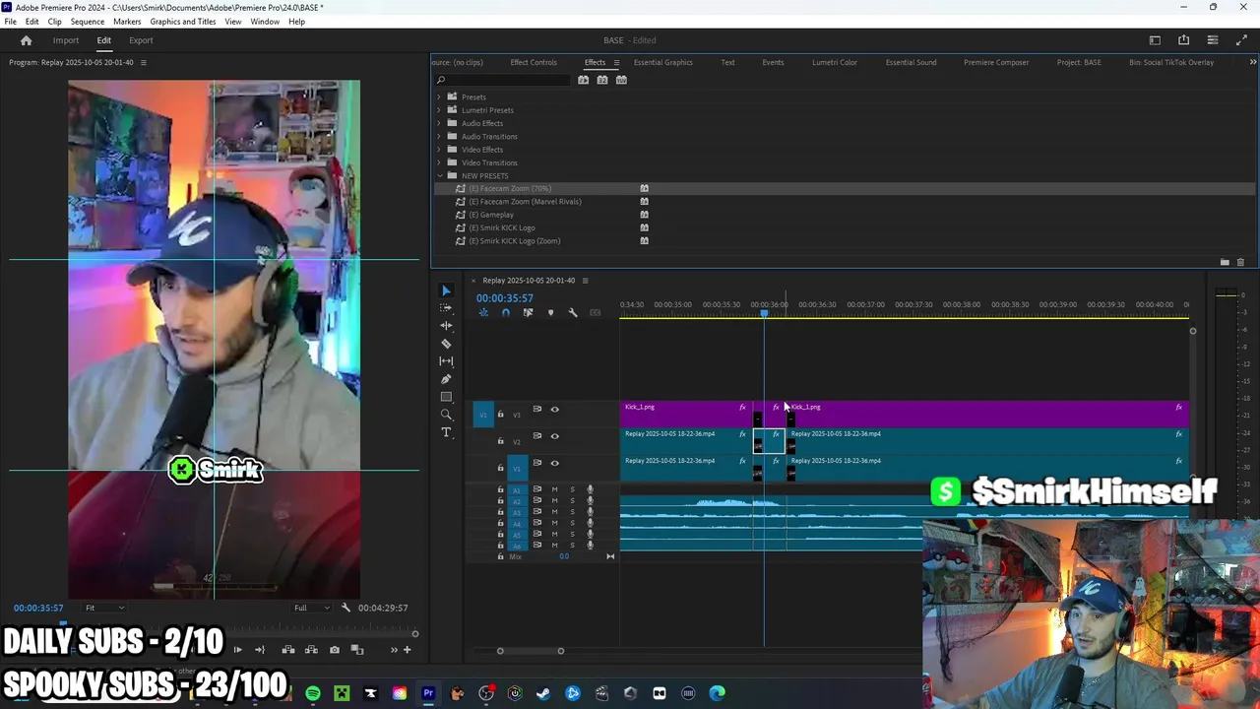Switch to the Essential Sound tab
Image resolution: width=1260 pixels, height=709 pixels.
911,62
